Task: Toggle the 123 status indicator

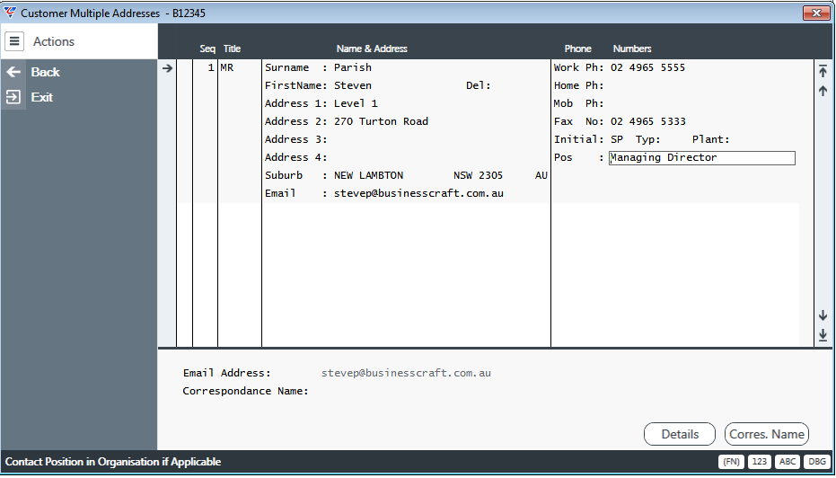Action: tap(759, 462)
